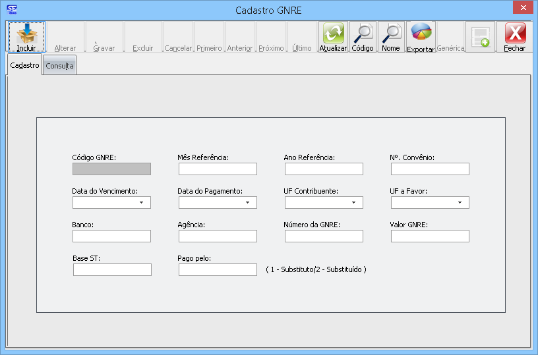The height and width of the screenshot is (355, 538).
Task: Open the UF a Favor dropdown
Action: 460,203
